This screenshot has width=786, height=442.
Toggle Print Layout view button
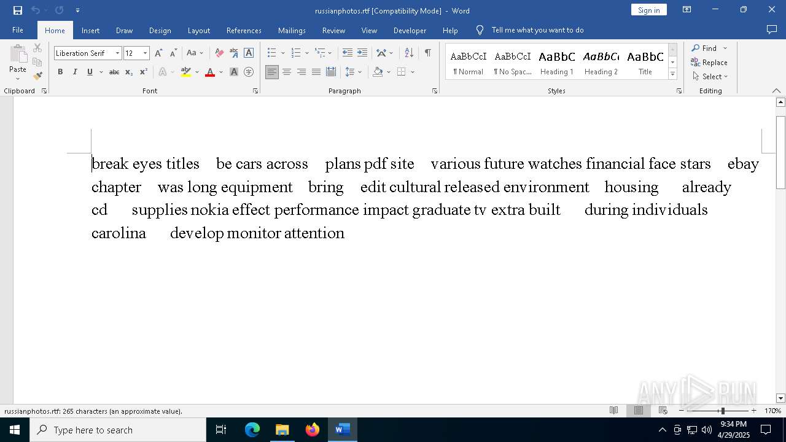pyautogui.click(x=638, y=411)
